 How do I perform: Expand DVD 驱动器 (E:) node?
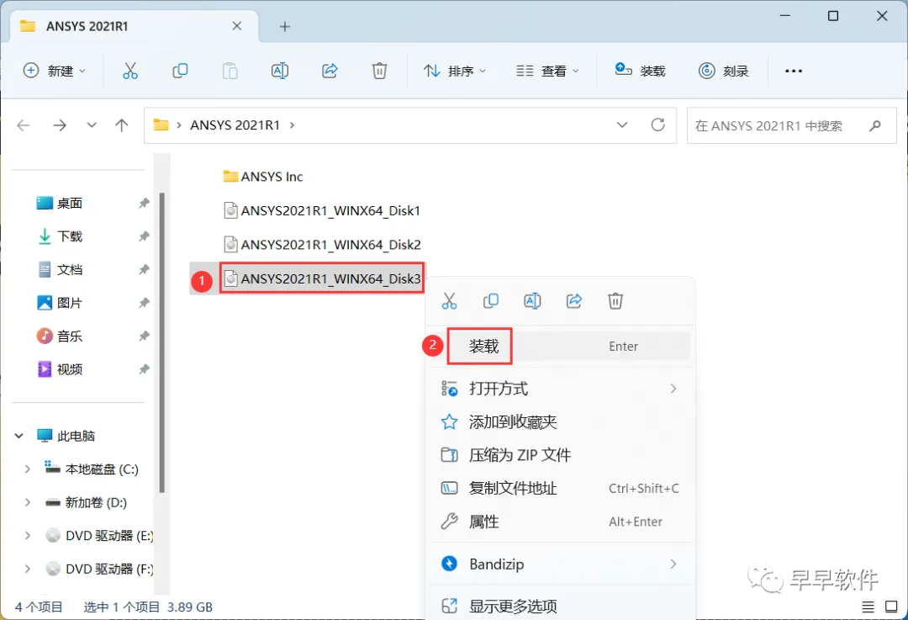click(27, 536)
